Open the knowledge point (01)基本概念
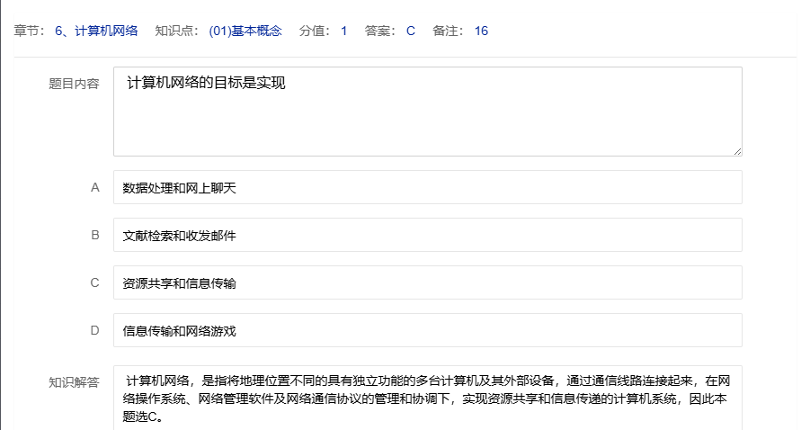Viewport: 810px width, 430px height. [245, 31]
